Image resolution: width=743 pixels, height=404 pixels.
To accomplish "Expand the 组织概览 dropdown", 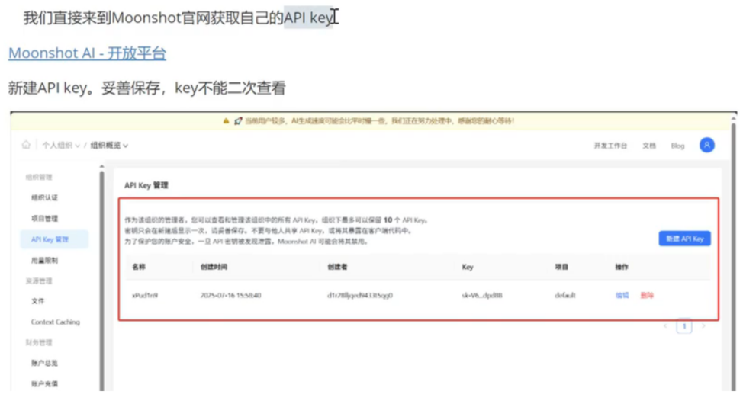I will tap(109, 146).
